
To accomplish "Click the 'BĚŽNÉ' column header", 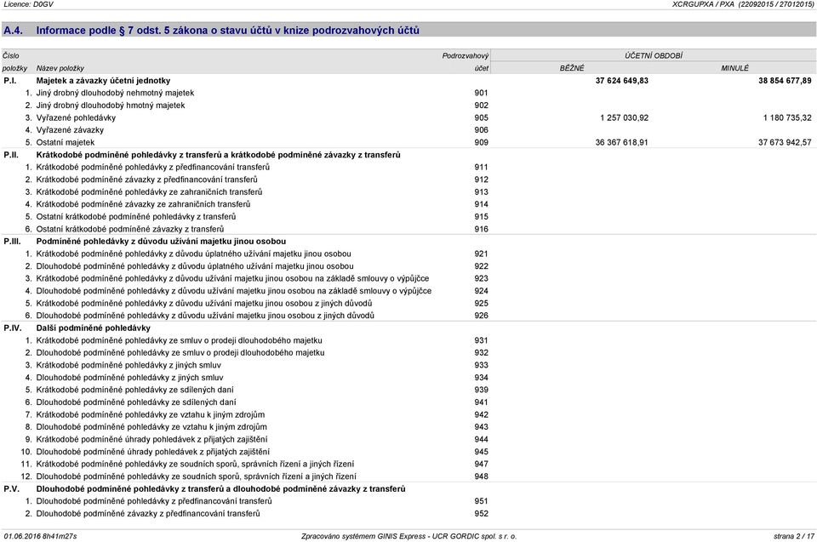I will click(572, 68).
